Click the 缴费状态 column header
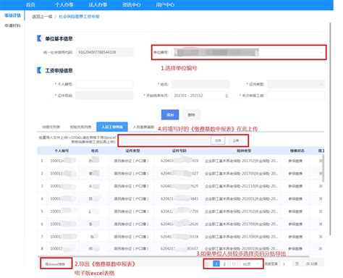 tap(297, 151)
